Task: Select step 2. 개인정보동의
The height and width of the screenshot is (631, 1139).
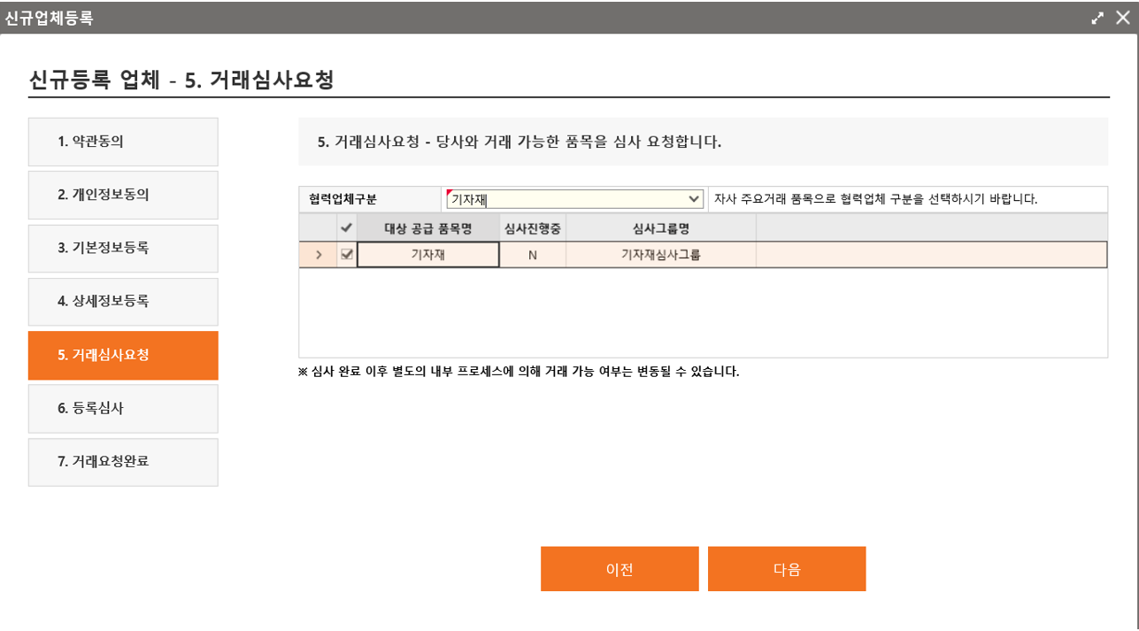Action: pyautogui.click(x=123, y=195)
